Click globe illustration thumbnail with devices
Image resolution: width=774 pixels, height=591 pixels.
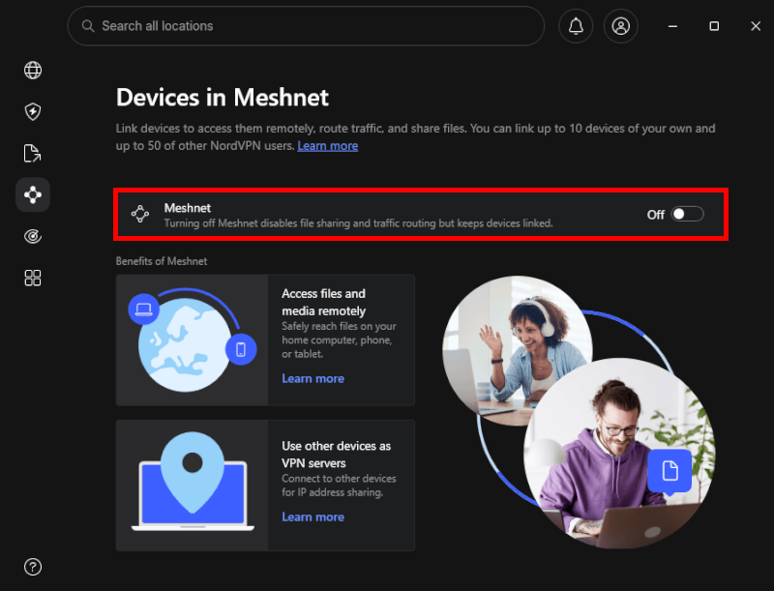click(x=192, y=340)
